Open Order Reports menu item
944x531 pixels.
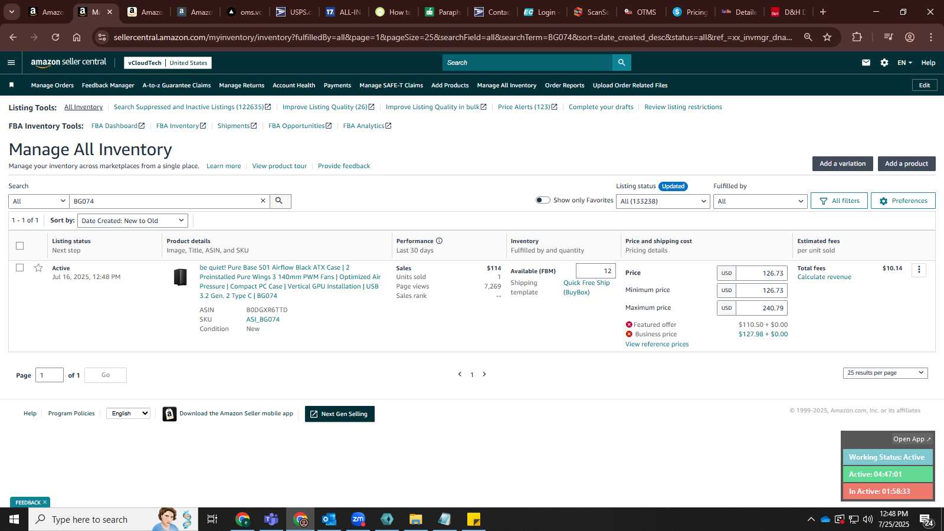565,85
